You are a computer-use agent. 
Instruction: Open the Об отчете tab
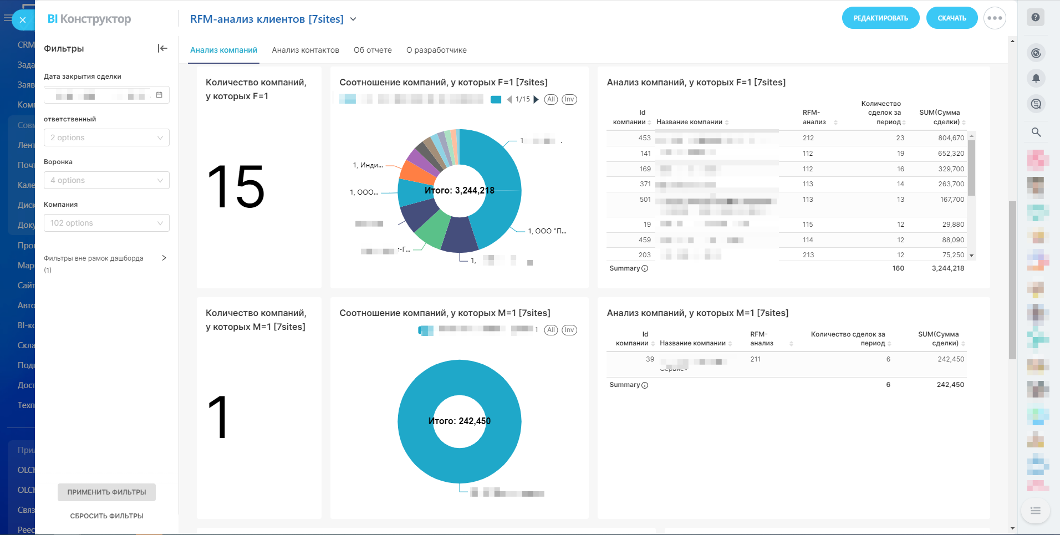click(x=373, y=50)
